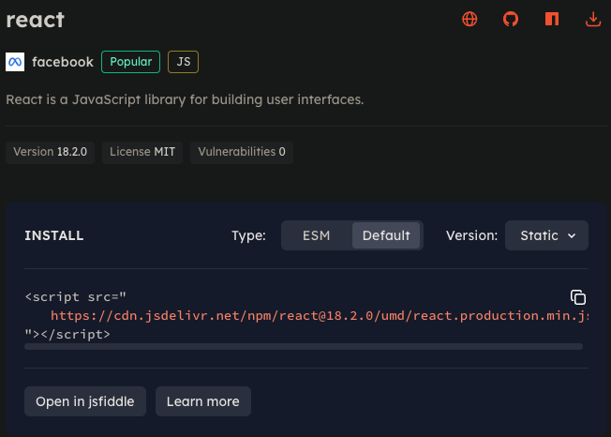Click the opening script src line
Screen dimensions: 611x437
(76, 297)
